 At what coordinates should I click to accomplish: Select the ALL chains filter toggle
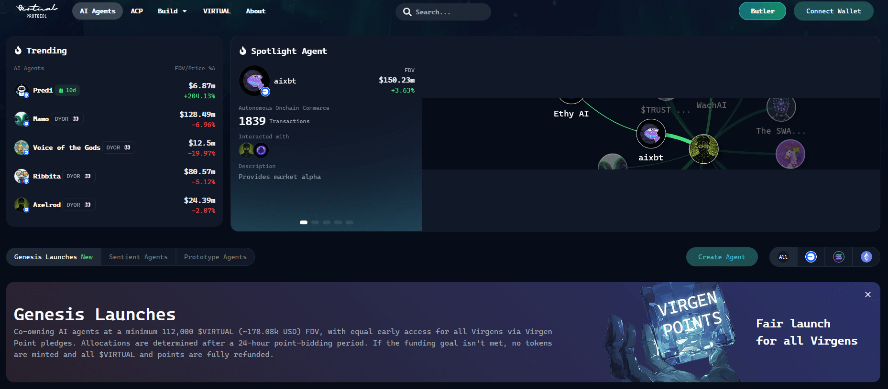click(x=783, y=257)
